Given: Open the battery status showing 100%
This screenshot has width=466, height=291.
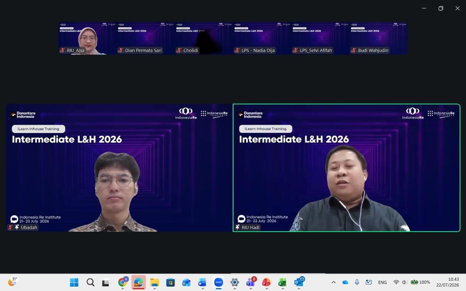Looking at the screenshot, I should (420, 282).
